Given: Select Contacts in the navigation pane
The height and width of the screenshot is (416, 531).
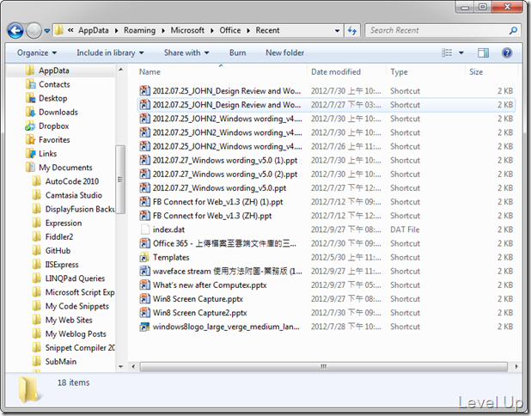Looking at the screenshot, I should pos(54,84).
